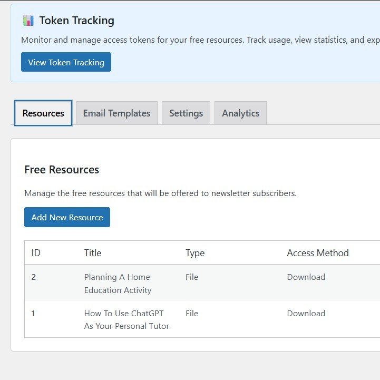Select the Planning A Home Education Activity title
Image resolution: width=380 pixels, height=380 pixels.
(x=118, y=284)
